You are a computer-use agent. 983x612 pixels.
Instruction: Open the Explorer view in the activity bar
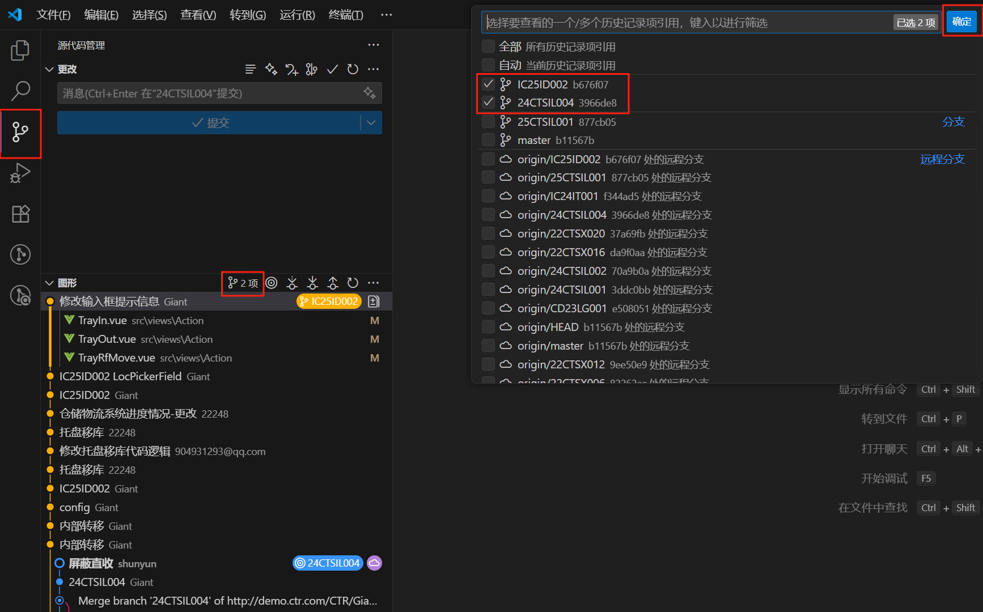coord(20,50)
